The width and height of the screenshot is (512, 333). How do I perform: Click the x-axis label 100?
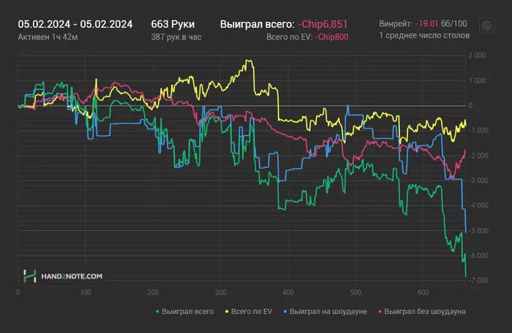[86, 293]
